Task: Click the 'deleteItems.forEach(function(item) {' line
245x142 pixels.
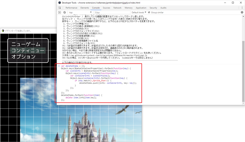Action: [x=82, y=95]
